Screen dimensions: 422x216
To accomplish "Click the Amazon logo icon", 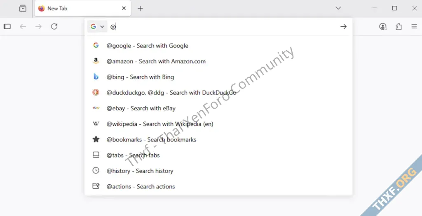I will pyautogui.click(x=96, y=61).
